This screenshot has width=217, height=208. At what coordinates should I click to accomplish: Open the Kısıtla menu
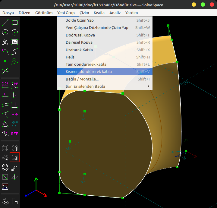click(x=99, y=13)
